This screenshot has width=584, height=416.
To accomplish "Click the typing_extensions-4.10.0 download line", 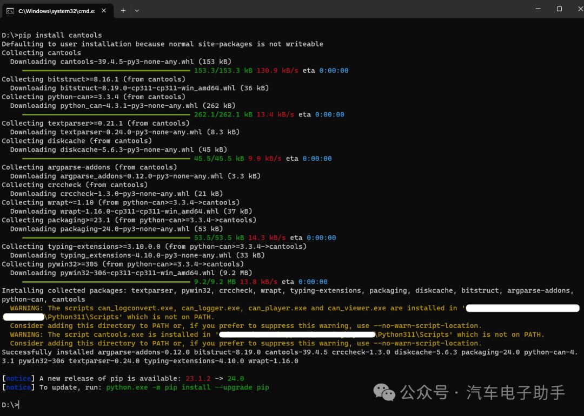I will click(x=137, y=255).
